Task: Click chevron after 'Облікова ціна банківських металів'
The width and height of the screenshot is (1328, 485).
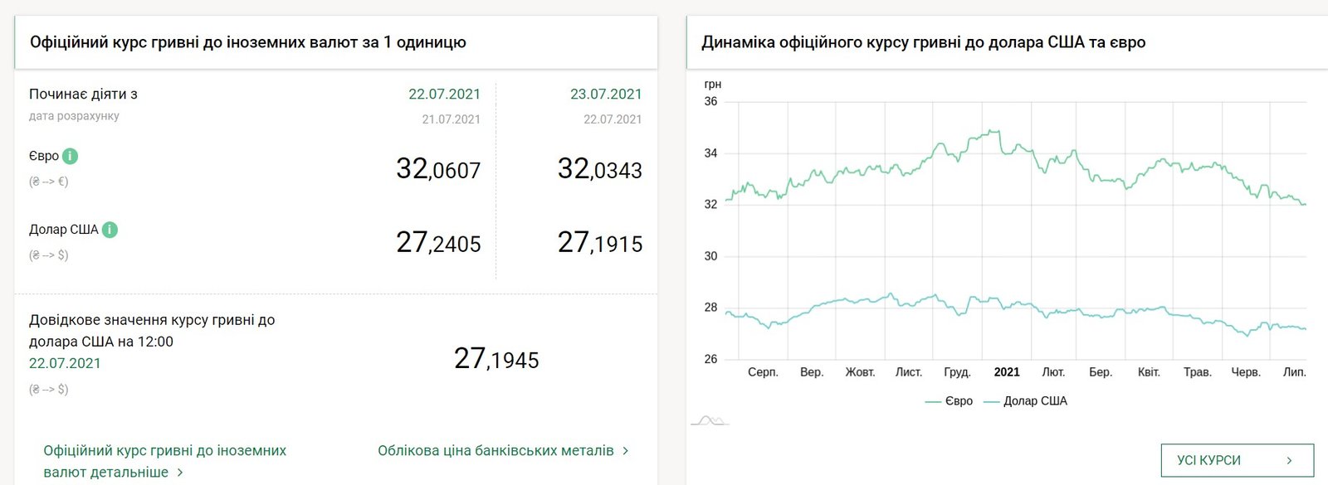Action: tap(626, 451)
